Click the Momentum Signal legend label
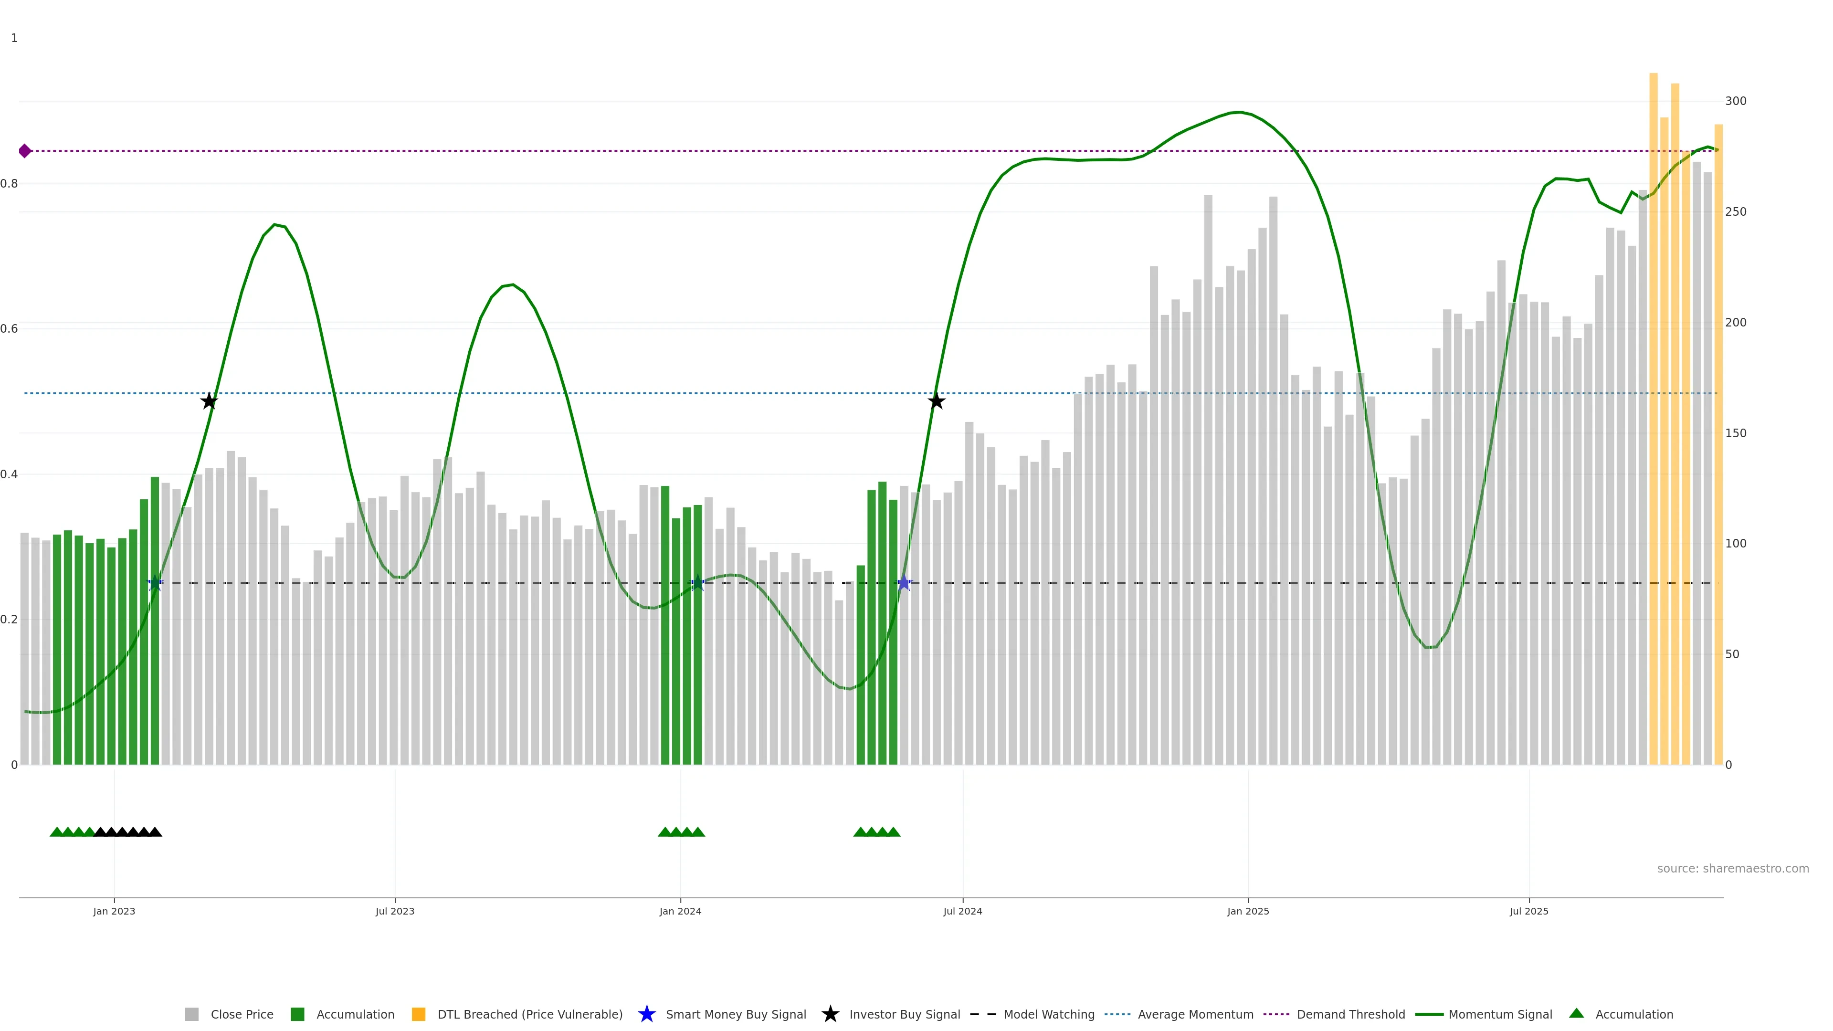 coord(1500,1015)
